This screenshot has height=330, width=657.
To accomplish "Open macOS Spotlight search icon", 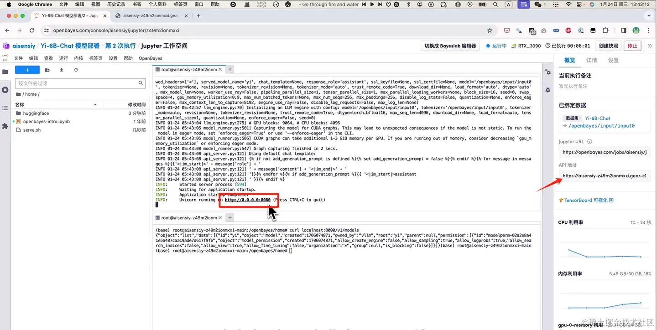I will tap(495, 4).
